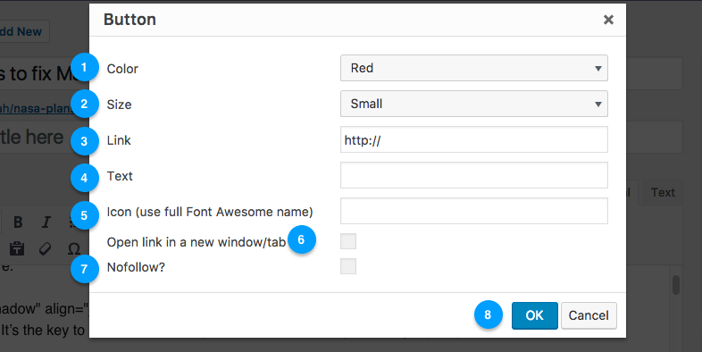Enable Open link in new window checkbox
This screenshot has height=352, width=702.
pyautogui.click(x=348, y=241)
